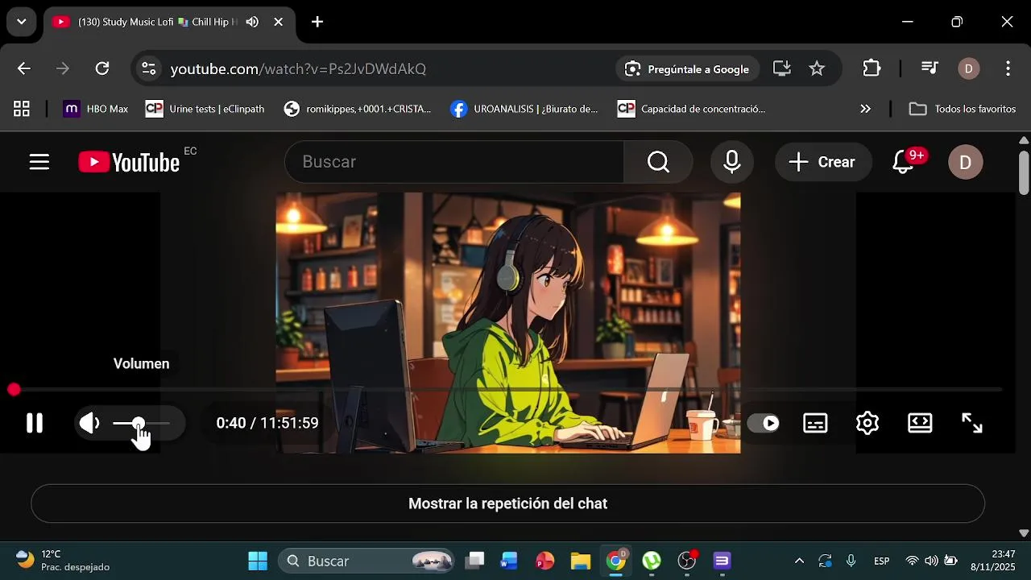The image size is (1031, 580).
Task: Open the HBO Max bookmark
Action: coord(96,109)
